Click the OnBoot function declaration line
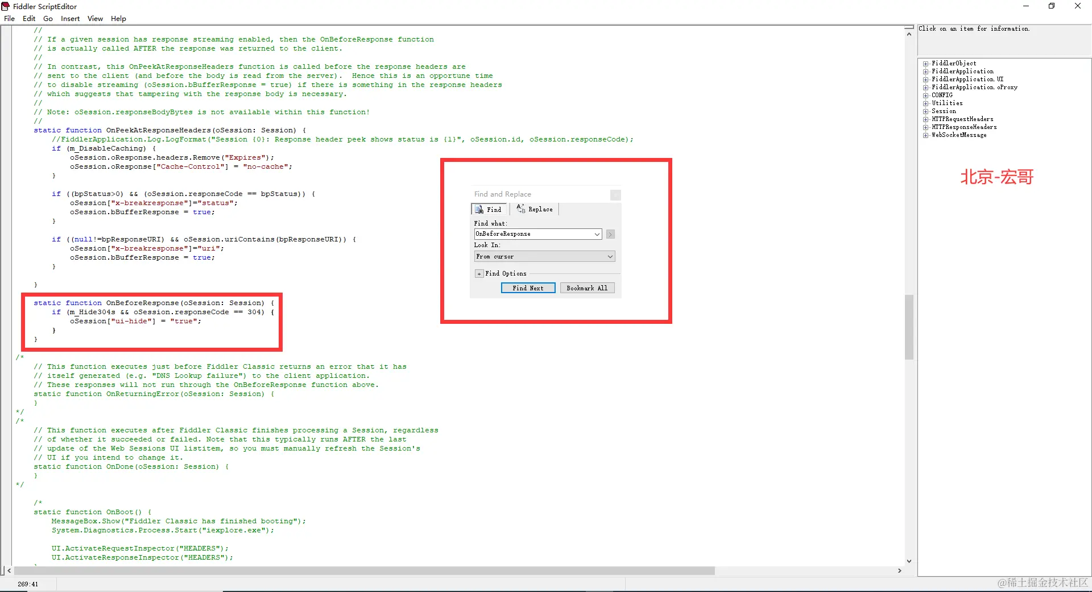Viewport: 1092px width, 592px height. coord(93,512)
